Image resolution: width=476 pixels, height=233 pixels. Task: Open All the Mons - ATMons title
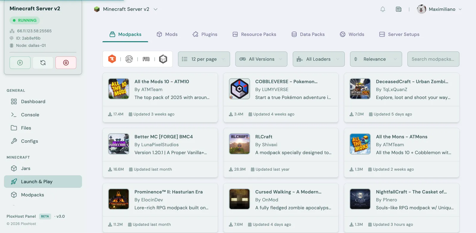402,137
